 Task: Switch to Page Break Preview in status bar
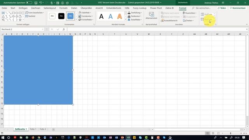click(x=218, y=133)
